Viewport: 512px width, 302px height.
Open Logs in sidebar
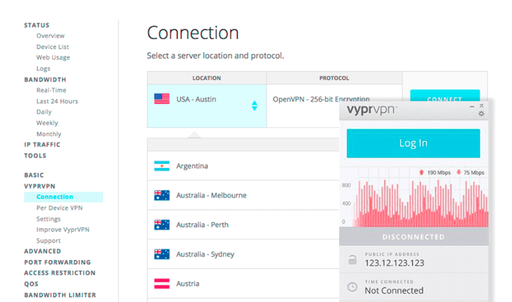[x=43, y=68]
